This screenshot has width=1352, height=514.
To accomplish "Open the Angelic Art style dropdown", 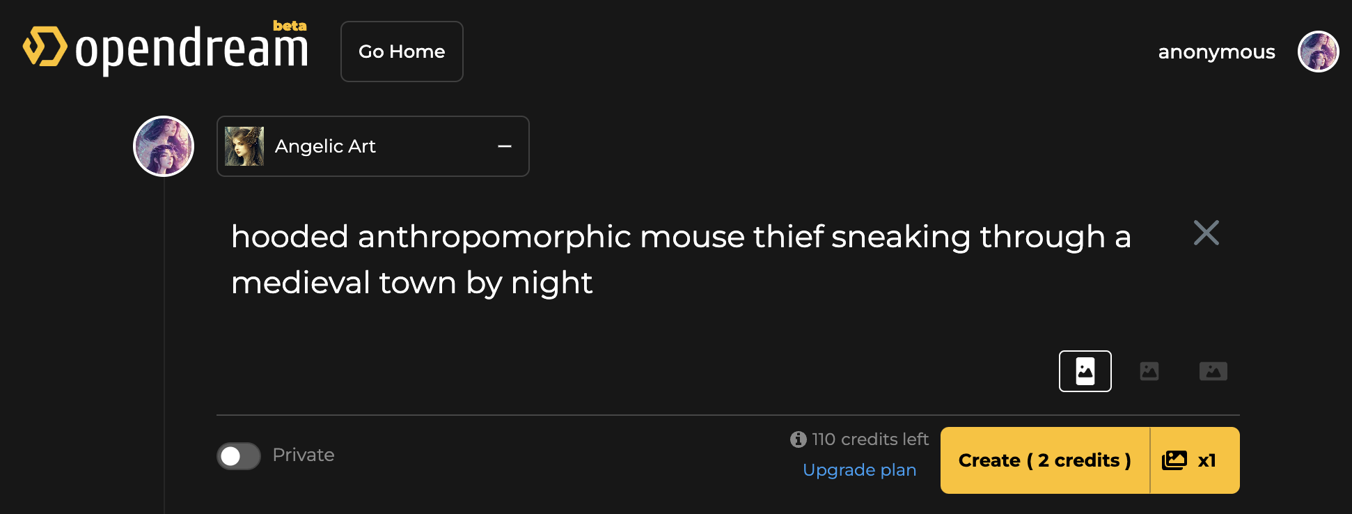I will 372,146.
